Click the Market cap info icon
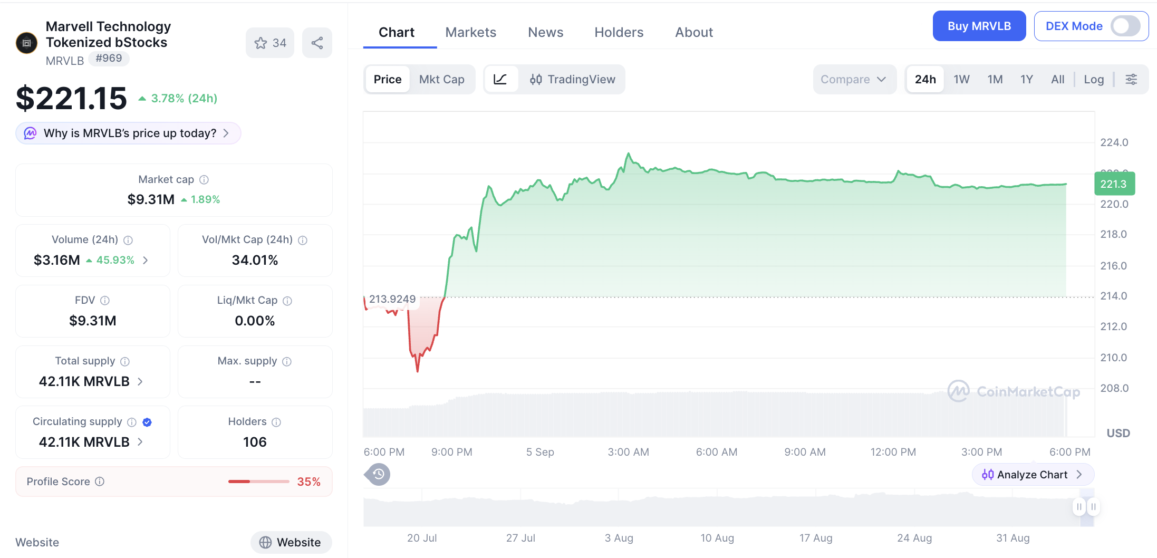 [204, 180]
